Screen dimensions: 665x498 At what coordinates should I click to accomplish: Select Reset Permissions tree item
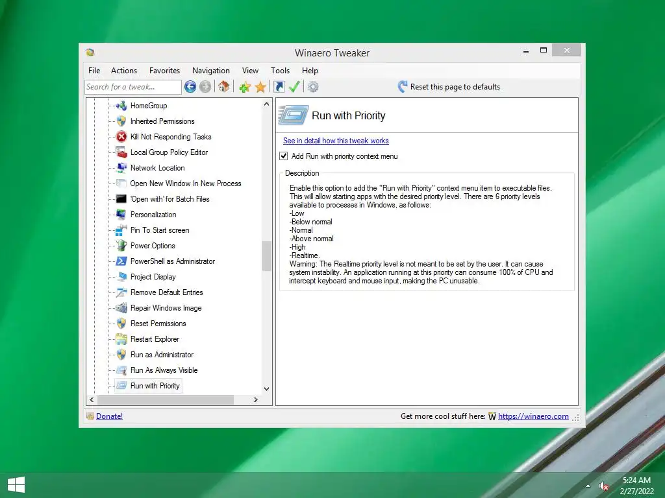coord(158,324)
